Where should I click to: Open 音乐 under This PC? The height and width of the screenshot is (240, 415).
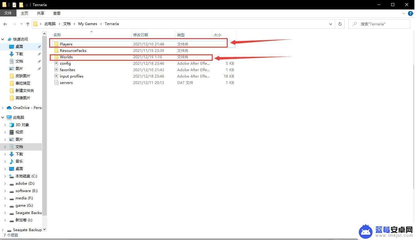19,161
